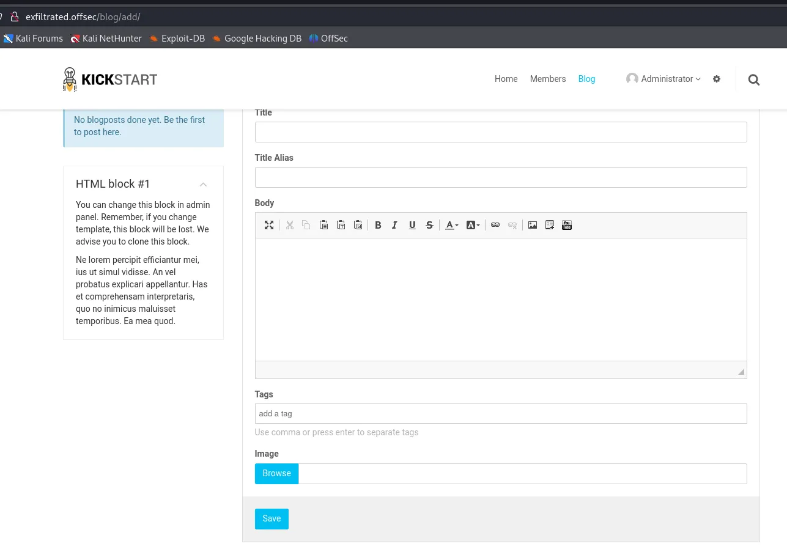787x549 pixels.
Task: Click the Cut icon in editor toolbar
Action: point(290,225)
